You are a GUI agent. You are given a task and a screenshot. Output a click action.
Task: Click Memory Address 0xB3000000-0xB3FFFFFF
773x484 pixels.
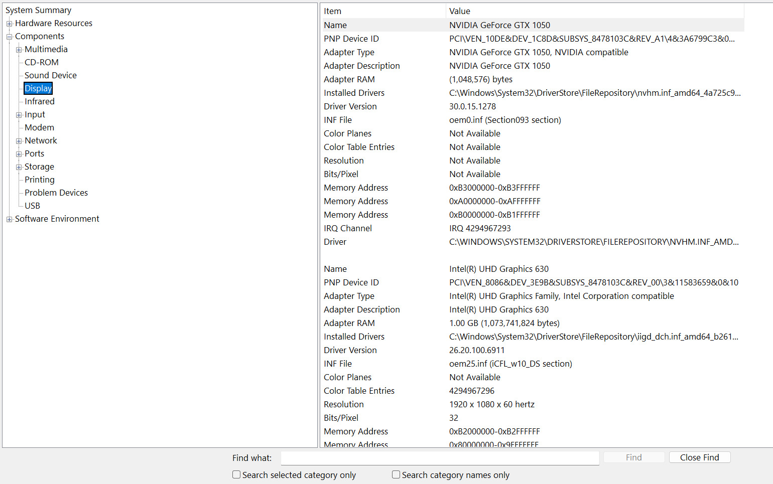(494, 188)
